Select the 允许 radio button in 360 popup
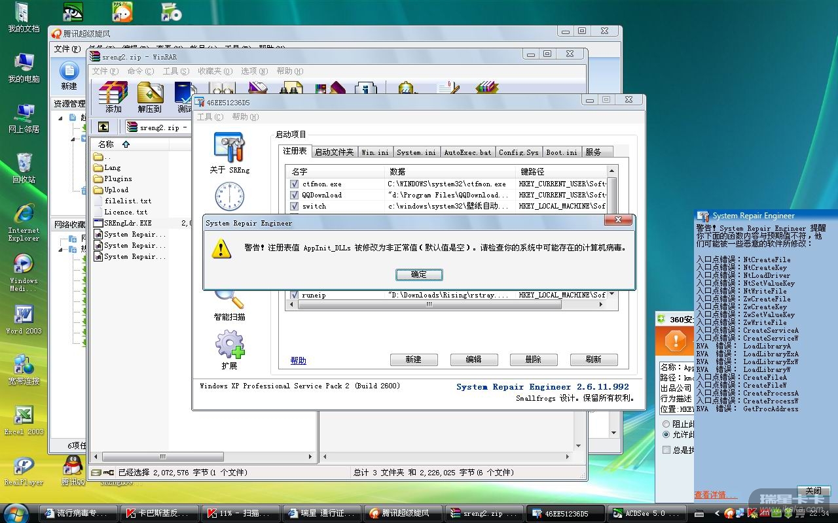Viewport: 838px width, 523px height. click(x=666, y=434)
